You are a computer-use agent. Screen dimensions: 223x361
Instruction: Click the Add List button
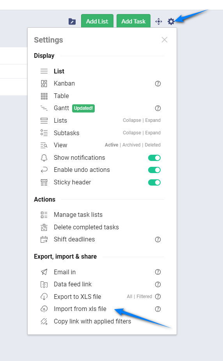[x=97, y=21]
